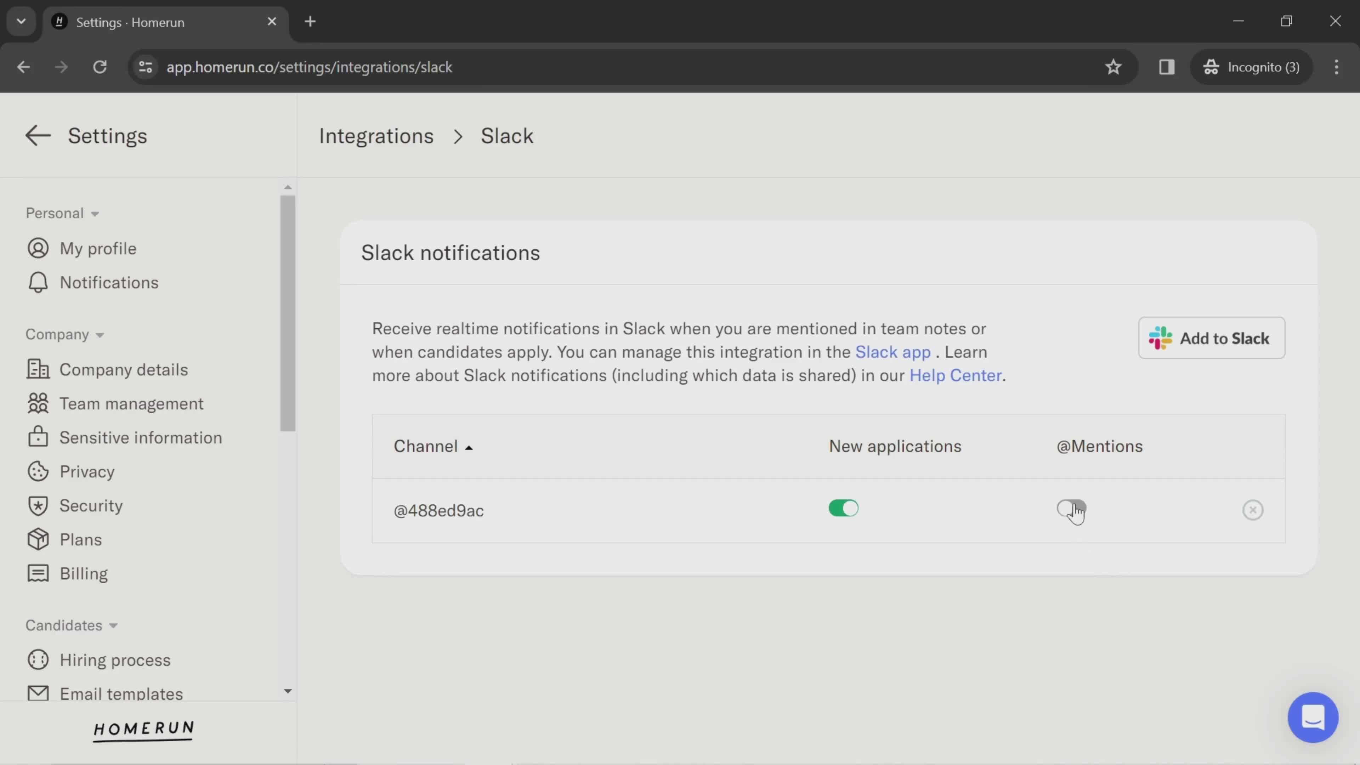1360x765 pixels.
Task: Open the browser side panel icon
Action: [1166, 67]
